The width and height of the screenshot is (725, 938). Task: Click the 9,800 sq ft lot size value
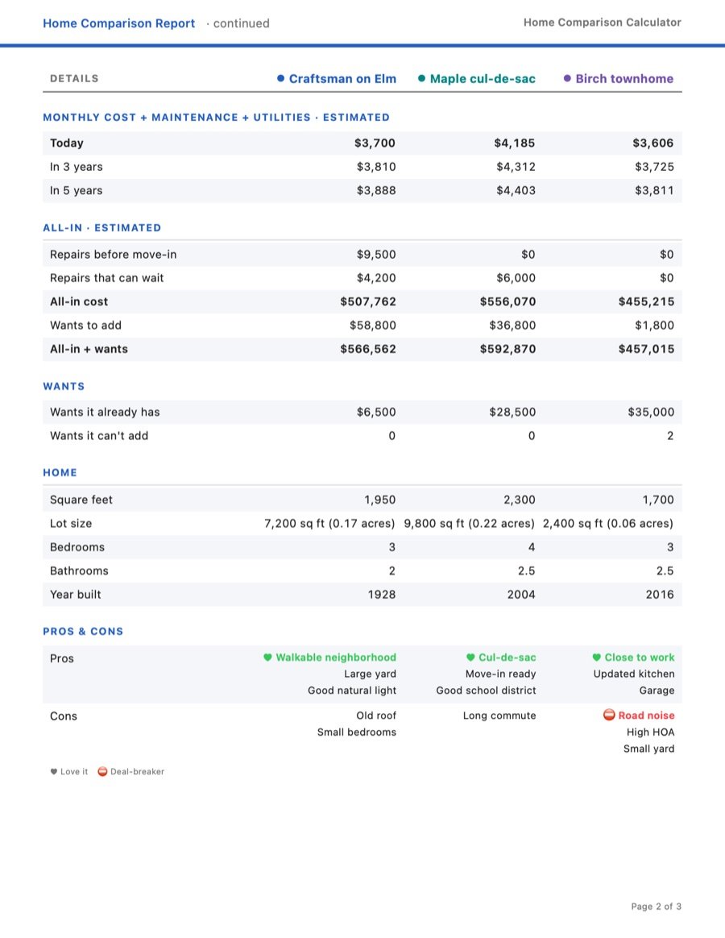(x=469, y=524)
